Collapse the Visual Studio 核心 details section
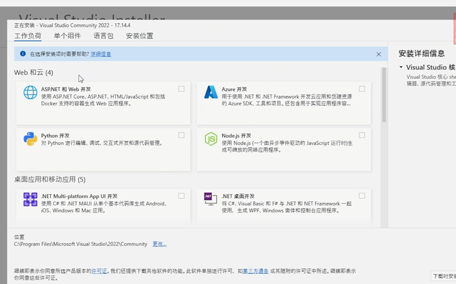 click(401, 67)
